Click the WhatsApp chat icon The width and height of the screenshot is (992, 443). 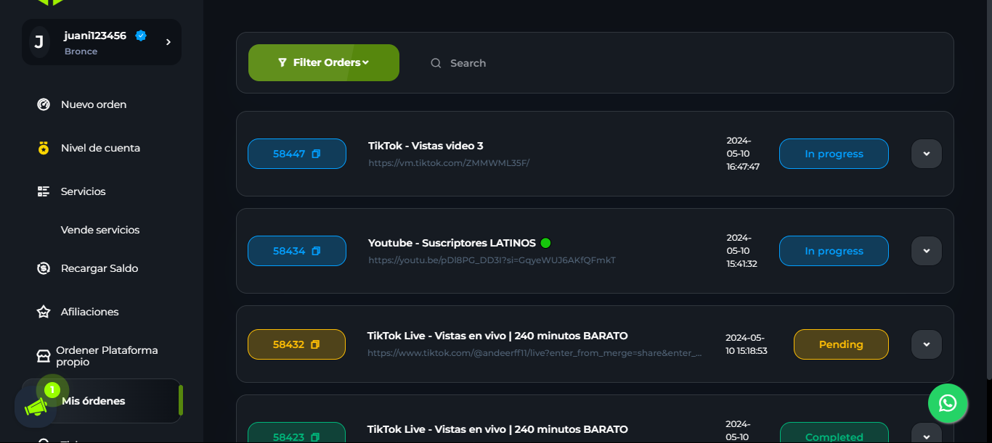[948, 403]
